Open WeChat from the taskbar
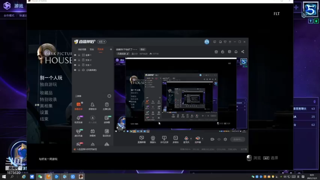 click(x=40, y=177)
